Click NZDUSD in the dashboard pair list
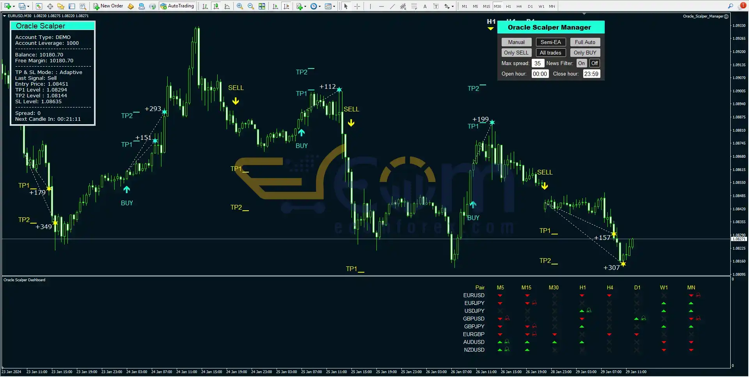The width and height of the screenshot is (749, 377). click(474, 350)
